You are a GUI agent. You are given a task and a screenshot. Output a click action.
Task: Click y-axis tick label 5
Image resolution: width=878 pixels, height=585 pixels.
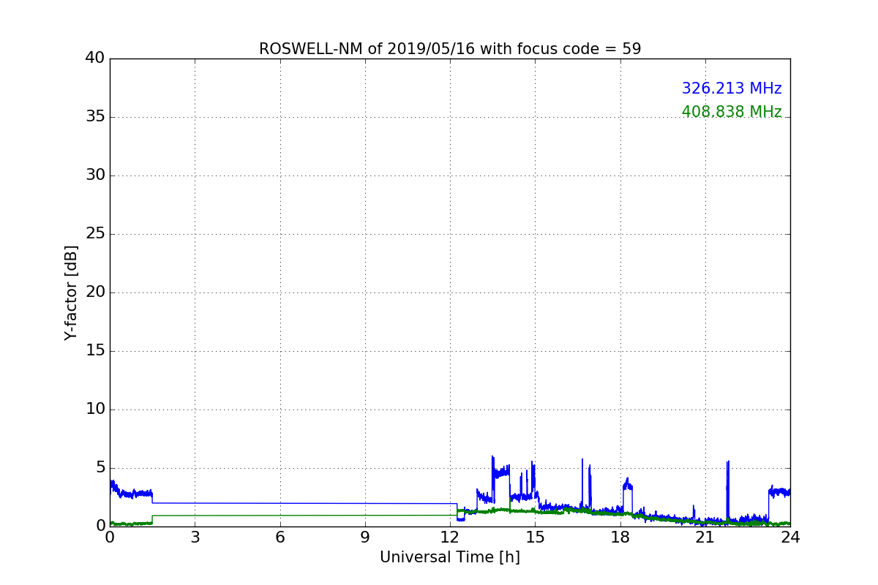click(100, 467)
